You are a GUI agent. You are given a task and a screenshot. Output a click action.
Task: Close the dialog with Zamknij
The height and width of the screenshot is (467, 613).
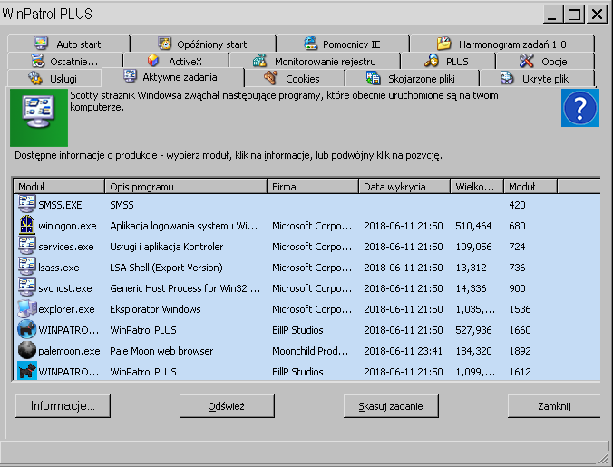click(554, 405)
